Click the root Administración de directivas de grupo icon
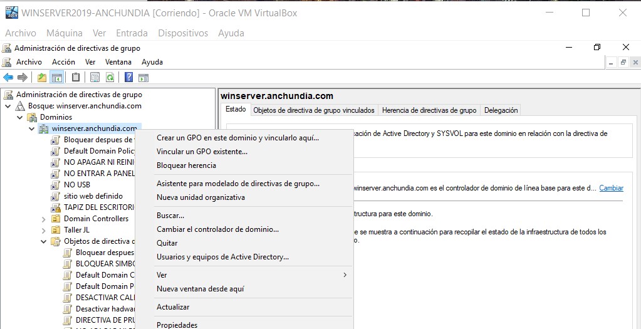 pyautogui.click(x=8, y=95)
